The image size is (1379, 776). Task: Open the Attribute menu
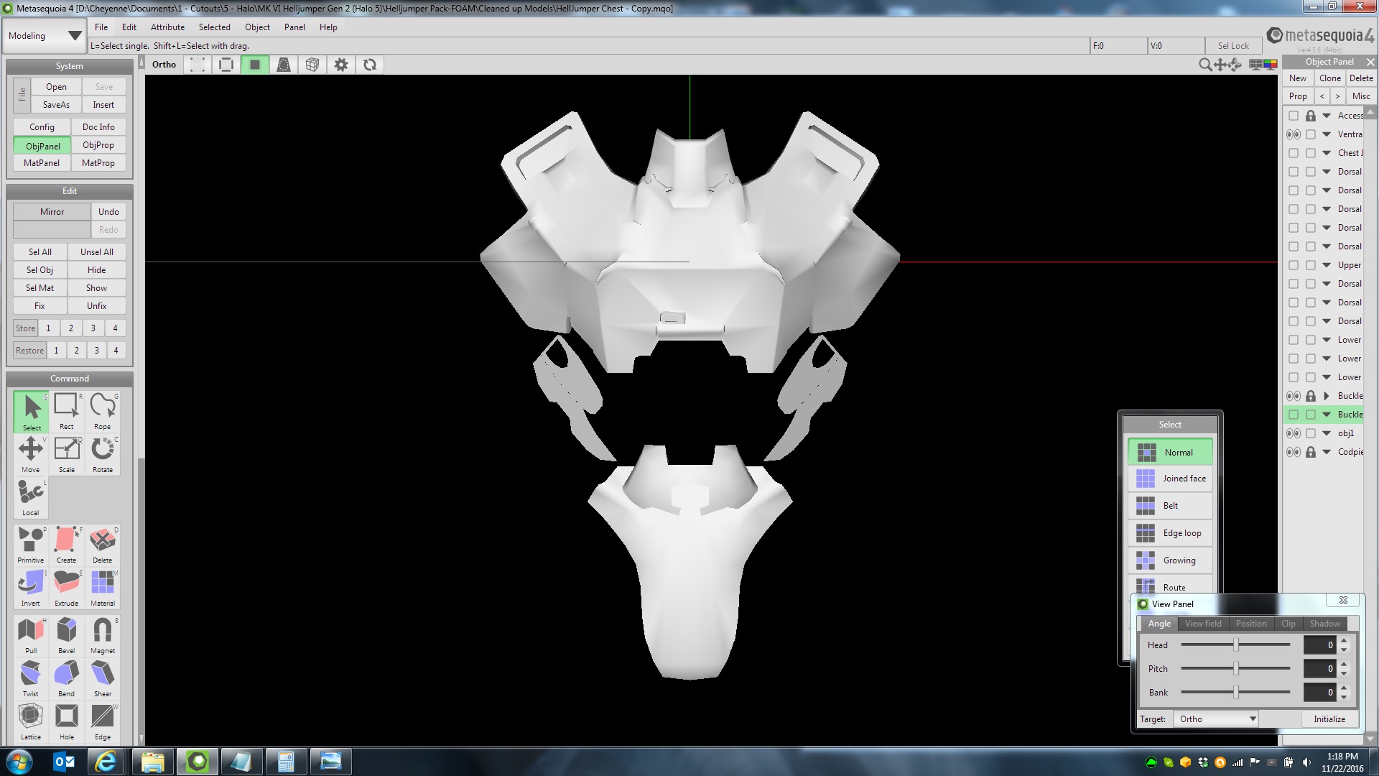pyautogui.click(x=167, y=27)
